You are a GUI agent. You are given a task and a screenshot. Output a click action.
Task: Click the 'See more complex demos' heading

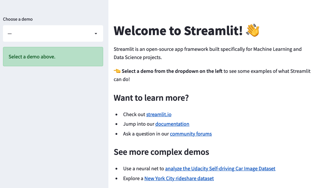pos(161,152)
